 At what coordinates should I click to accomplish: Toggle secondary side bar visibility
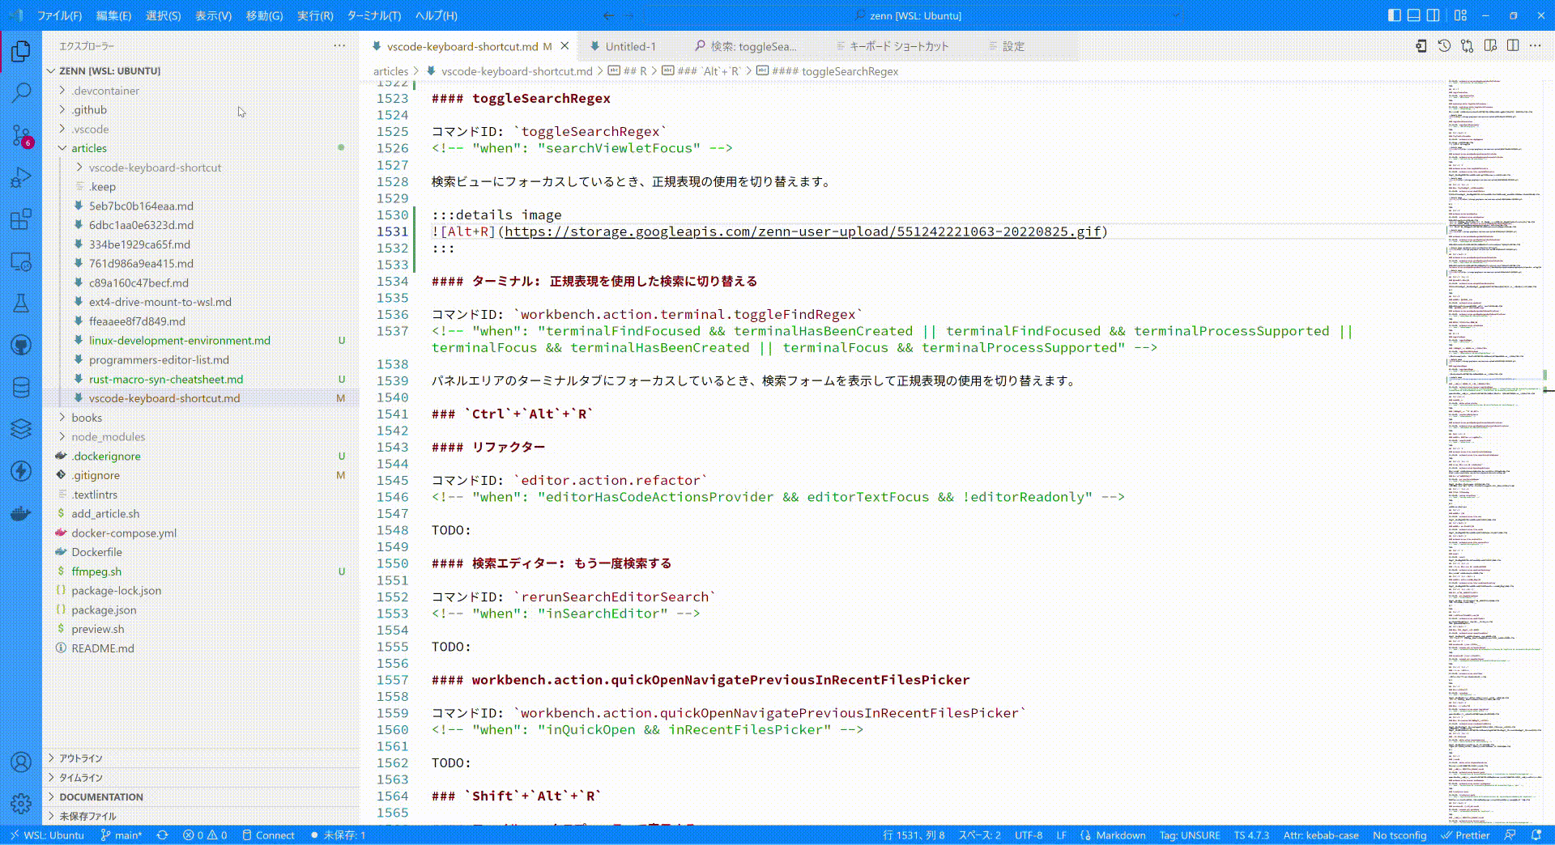click(x=1434, y=15)
